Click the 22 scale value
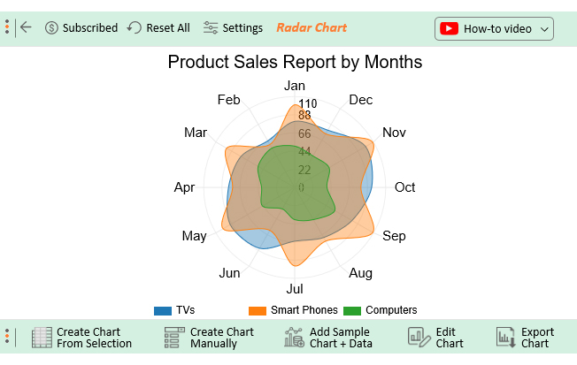The image size is (577, 365). coord(304,170)
